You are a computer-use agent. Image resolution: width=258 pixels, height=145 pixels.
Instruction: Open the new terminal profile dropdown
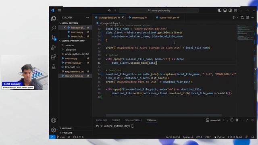pyautogui.click(x=227, y=120)
